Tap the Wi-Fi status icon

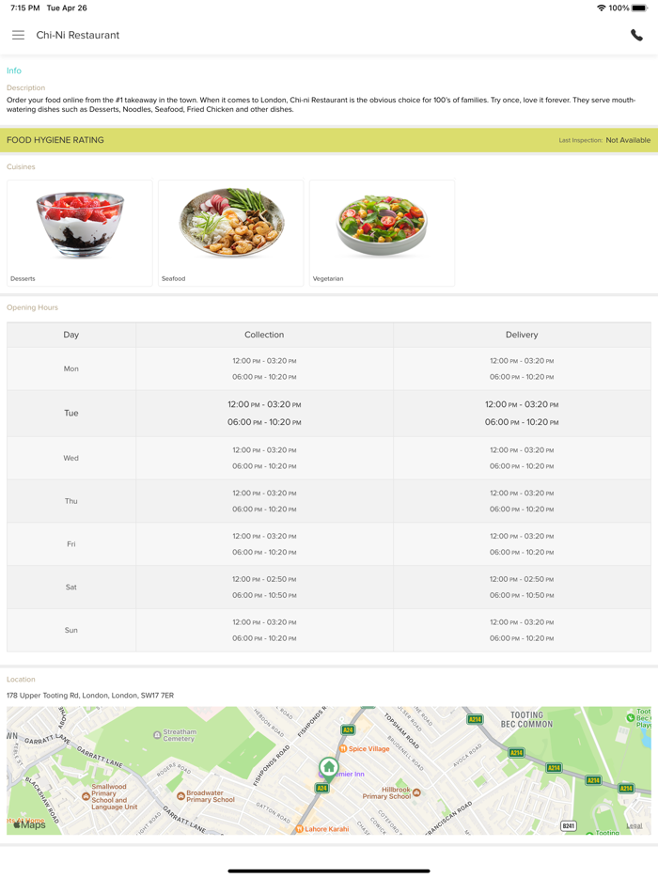tap(602, 8)
